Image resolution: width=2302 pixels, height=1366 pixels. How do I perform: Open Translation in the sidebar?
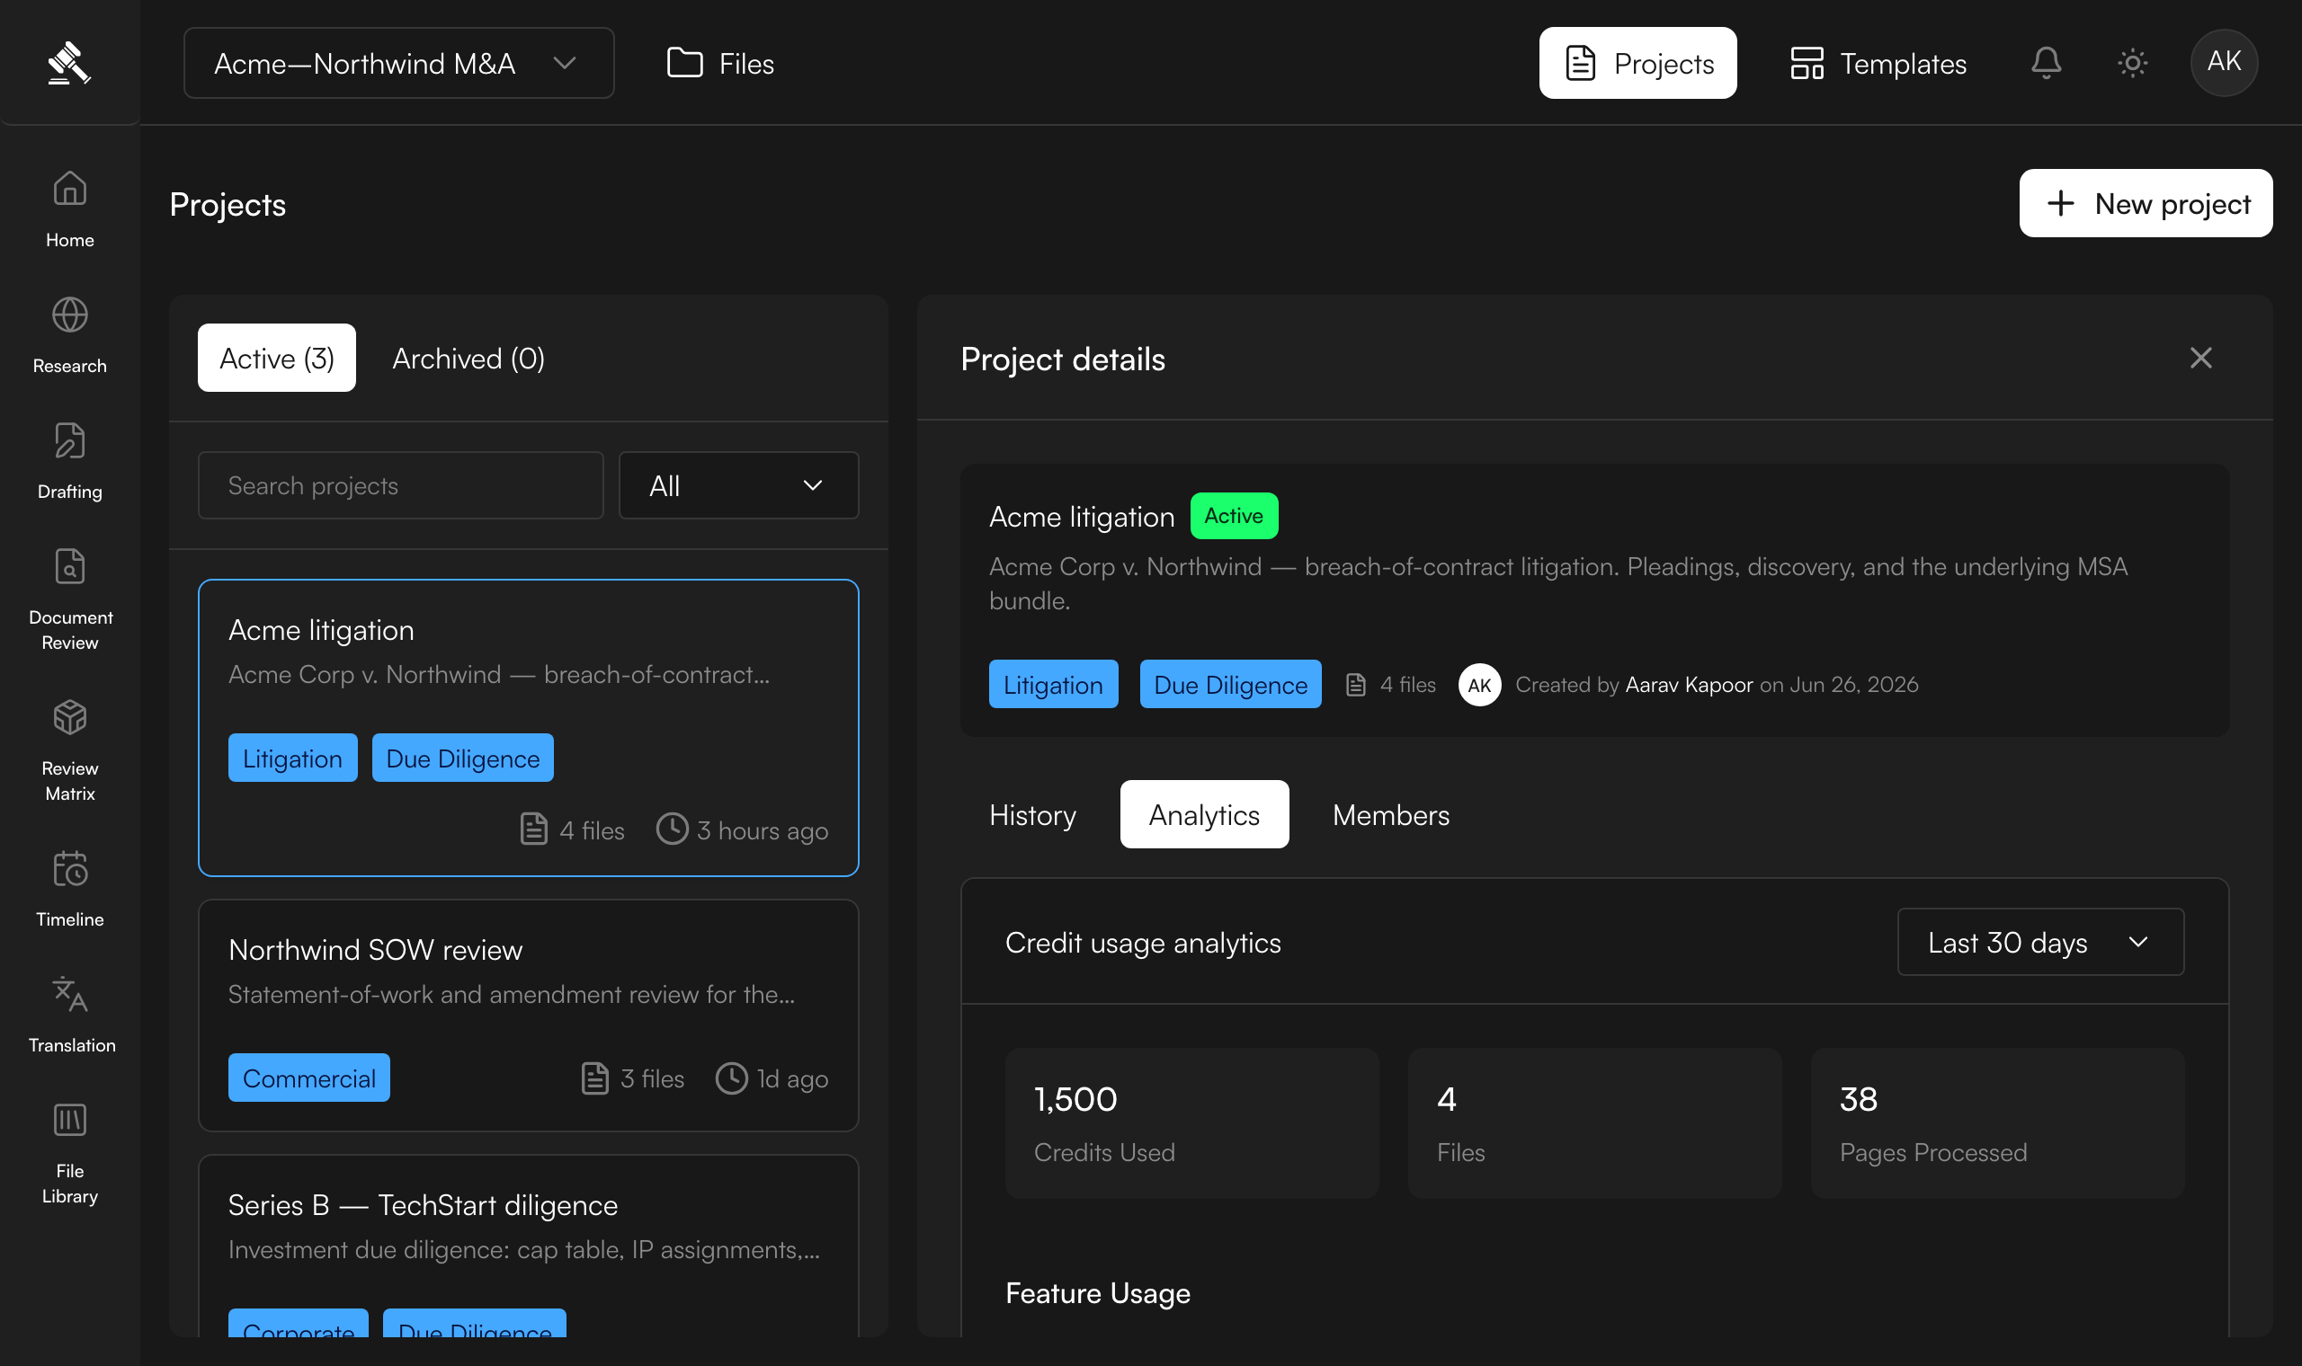coord(70,1015)
